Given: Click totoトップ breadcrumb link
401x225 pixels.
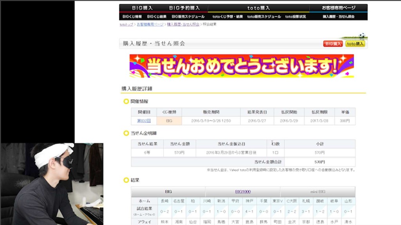Looking at the screenshot, I should point(126,25).
